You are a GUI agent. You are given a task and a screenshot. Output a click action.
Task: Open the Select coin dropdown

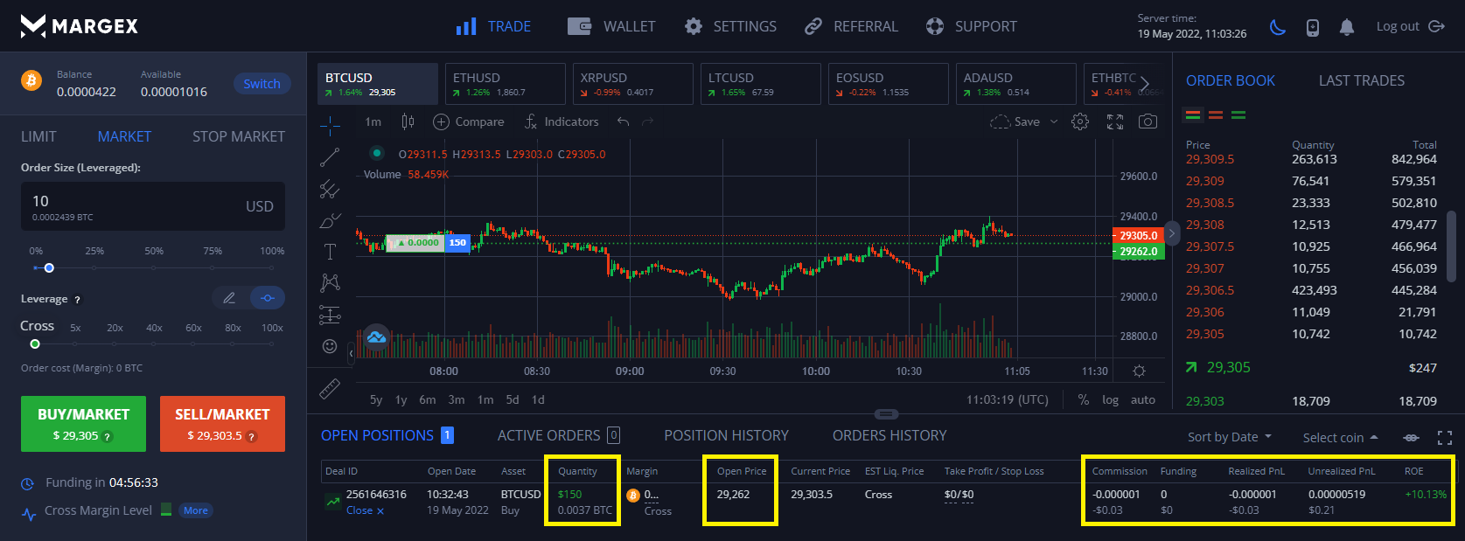coord(1340,437)
